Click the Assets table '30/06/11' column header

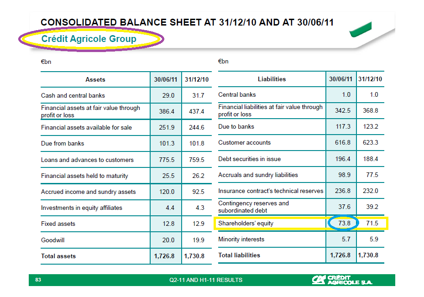166,79
